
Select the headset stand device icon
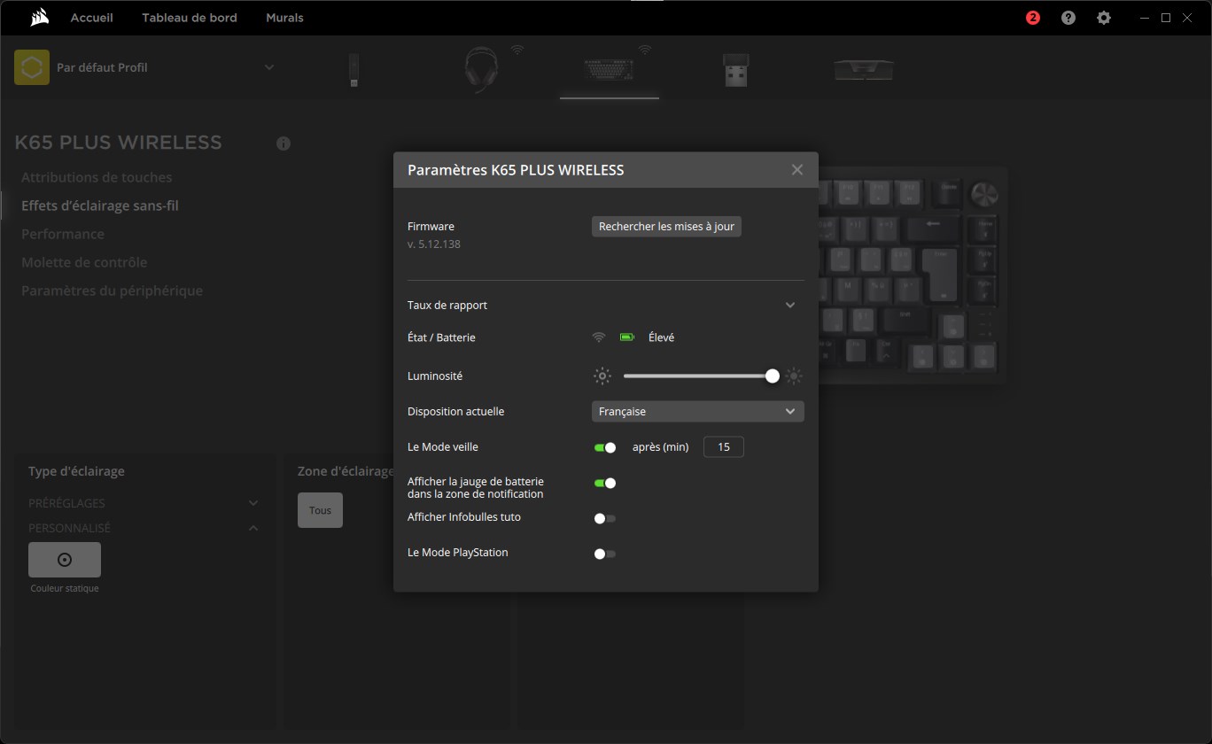pyautogui.click(x=864, y=68)
